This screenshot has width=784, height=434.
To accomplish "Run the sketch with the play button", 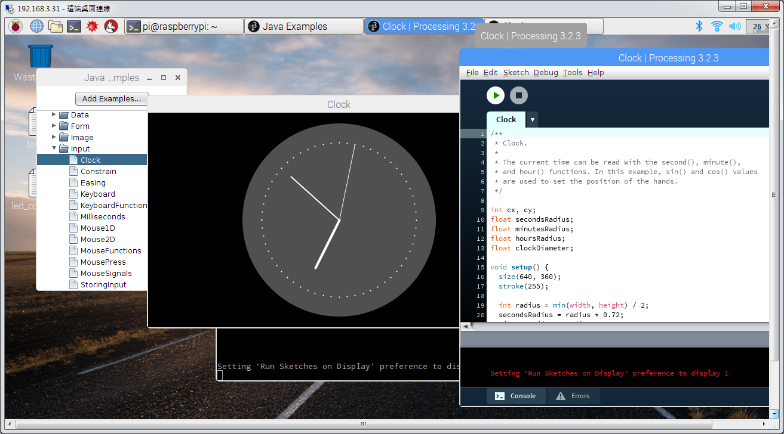I will pos(496,95).
